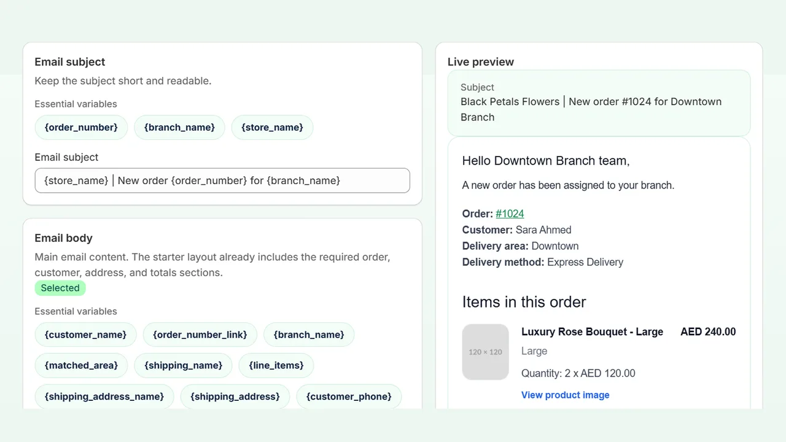This screenshot has height=442, width=786.
Task: Select the 'Luxury Rose Bouquet - Large' title
Action: tap(593, 331)
